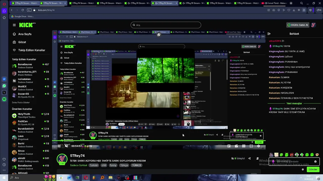Open Spotify in Opera sidebar
Viewport: 323px width, 181px height.
pyautogui.click(x=4, y=99)
